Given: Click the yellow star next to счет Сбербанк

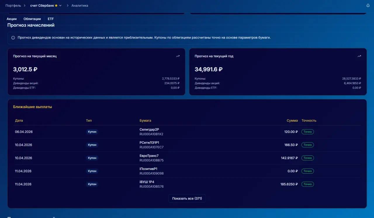Looking at the screenshot, I should tap(56, 6).
